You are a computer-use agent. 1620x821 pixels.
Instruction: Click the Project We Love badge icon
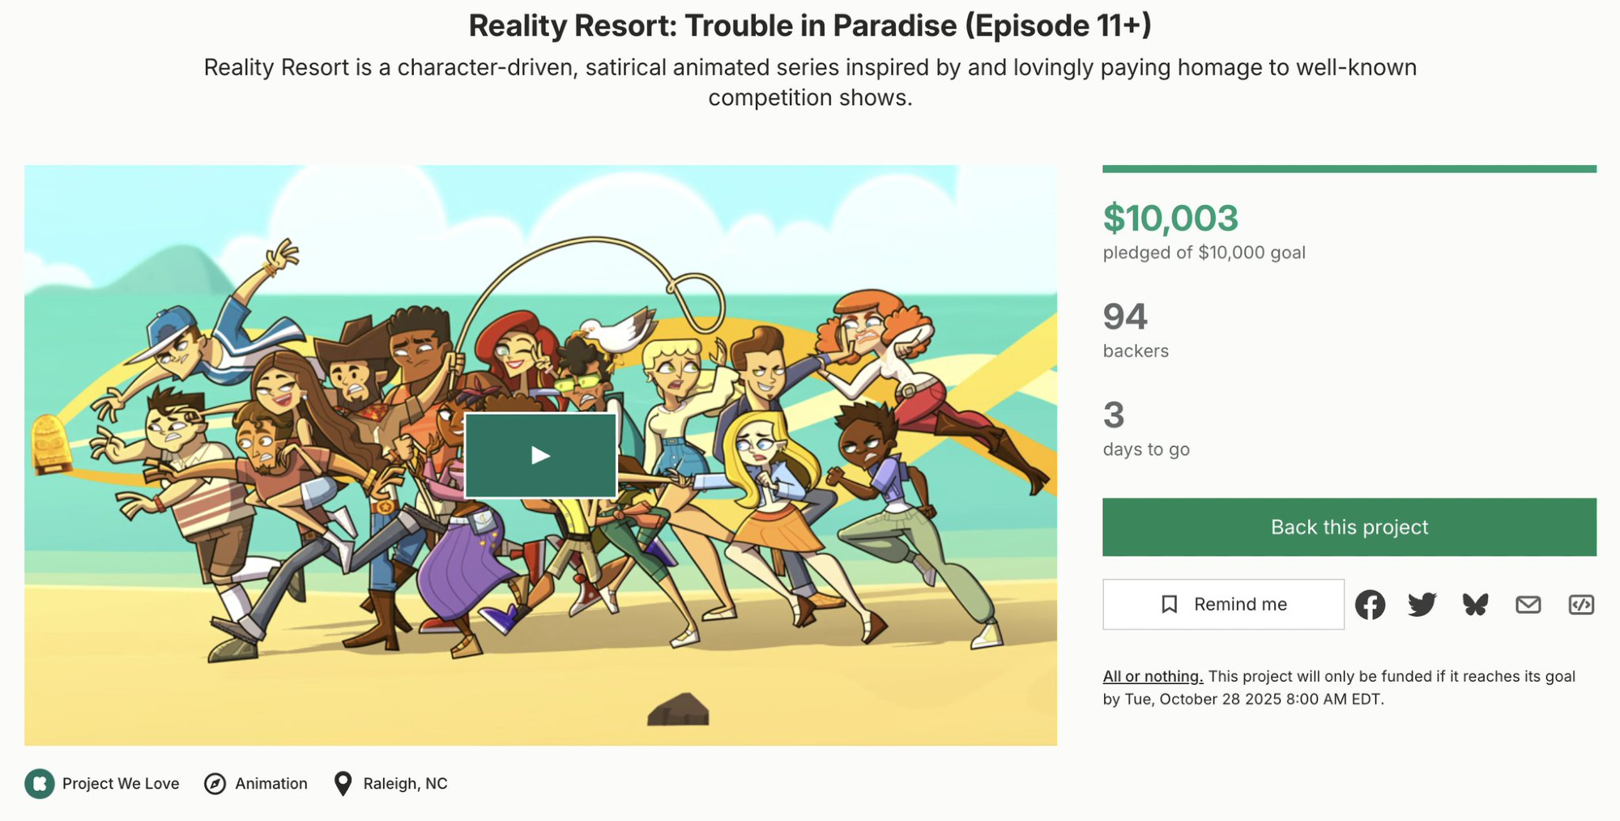(x=40, y=784)
